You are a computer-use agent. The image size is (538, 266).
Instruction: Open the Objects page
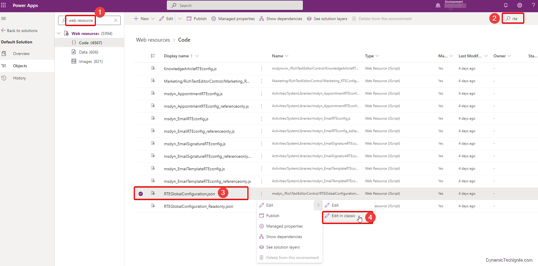20,66
